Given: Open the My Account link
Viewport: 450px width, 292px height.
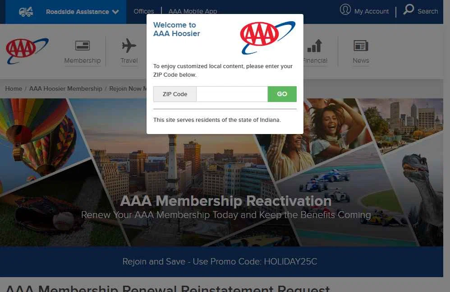Looking at the screenshot, I should (372, 11).
